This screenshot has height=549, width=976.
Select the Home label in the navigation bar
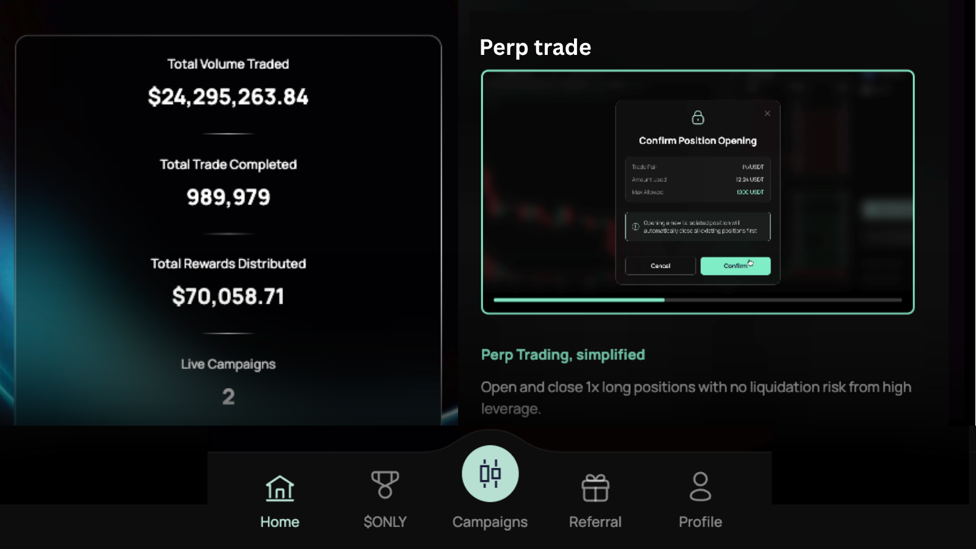point(280,522)
